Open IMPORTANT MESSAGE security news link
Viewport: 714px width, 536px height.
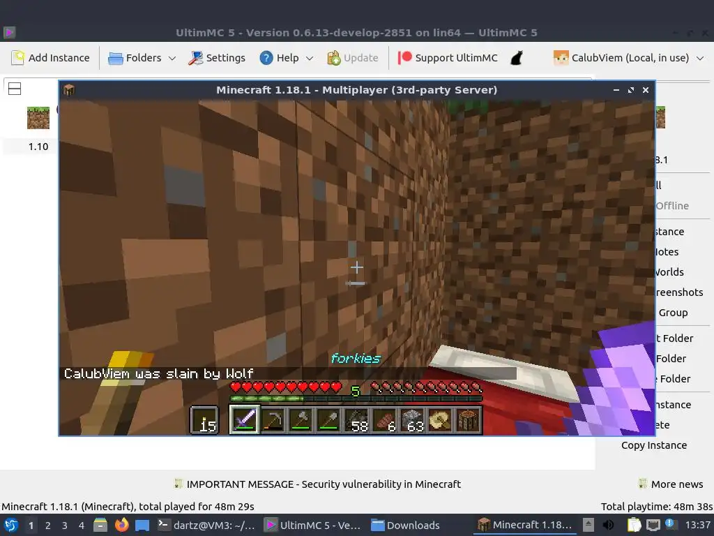[x=317, y=484]
